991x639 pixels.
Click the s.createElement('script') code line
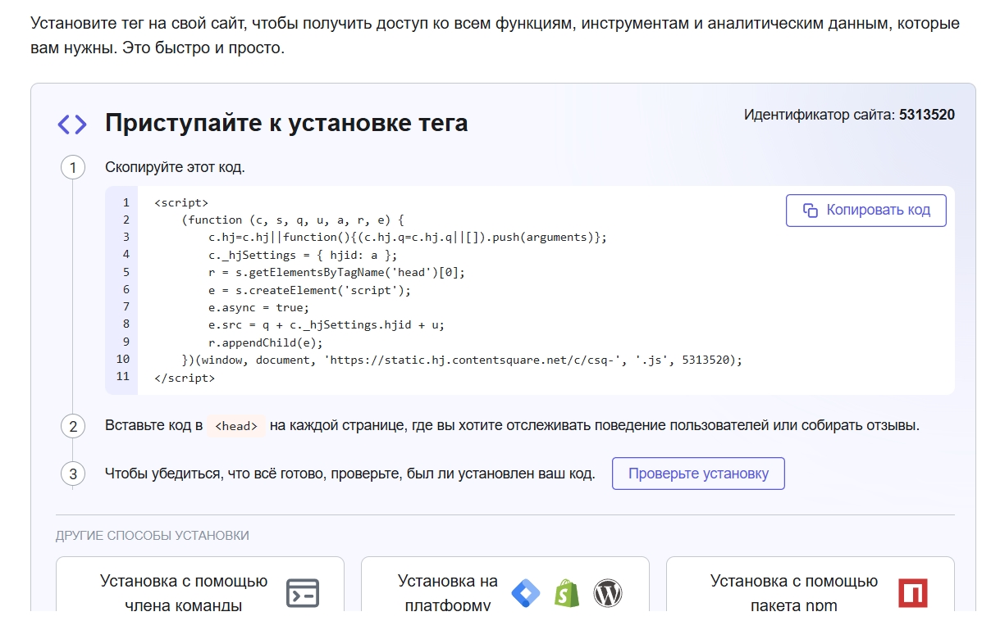309,290
